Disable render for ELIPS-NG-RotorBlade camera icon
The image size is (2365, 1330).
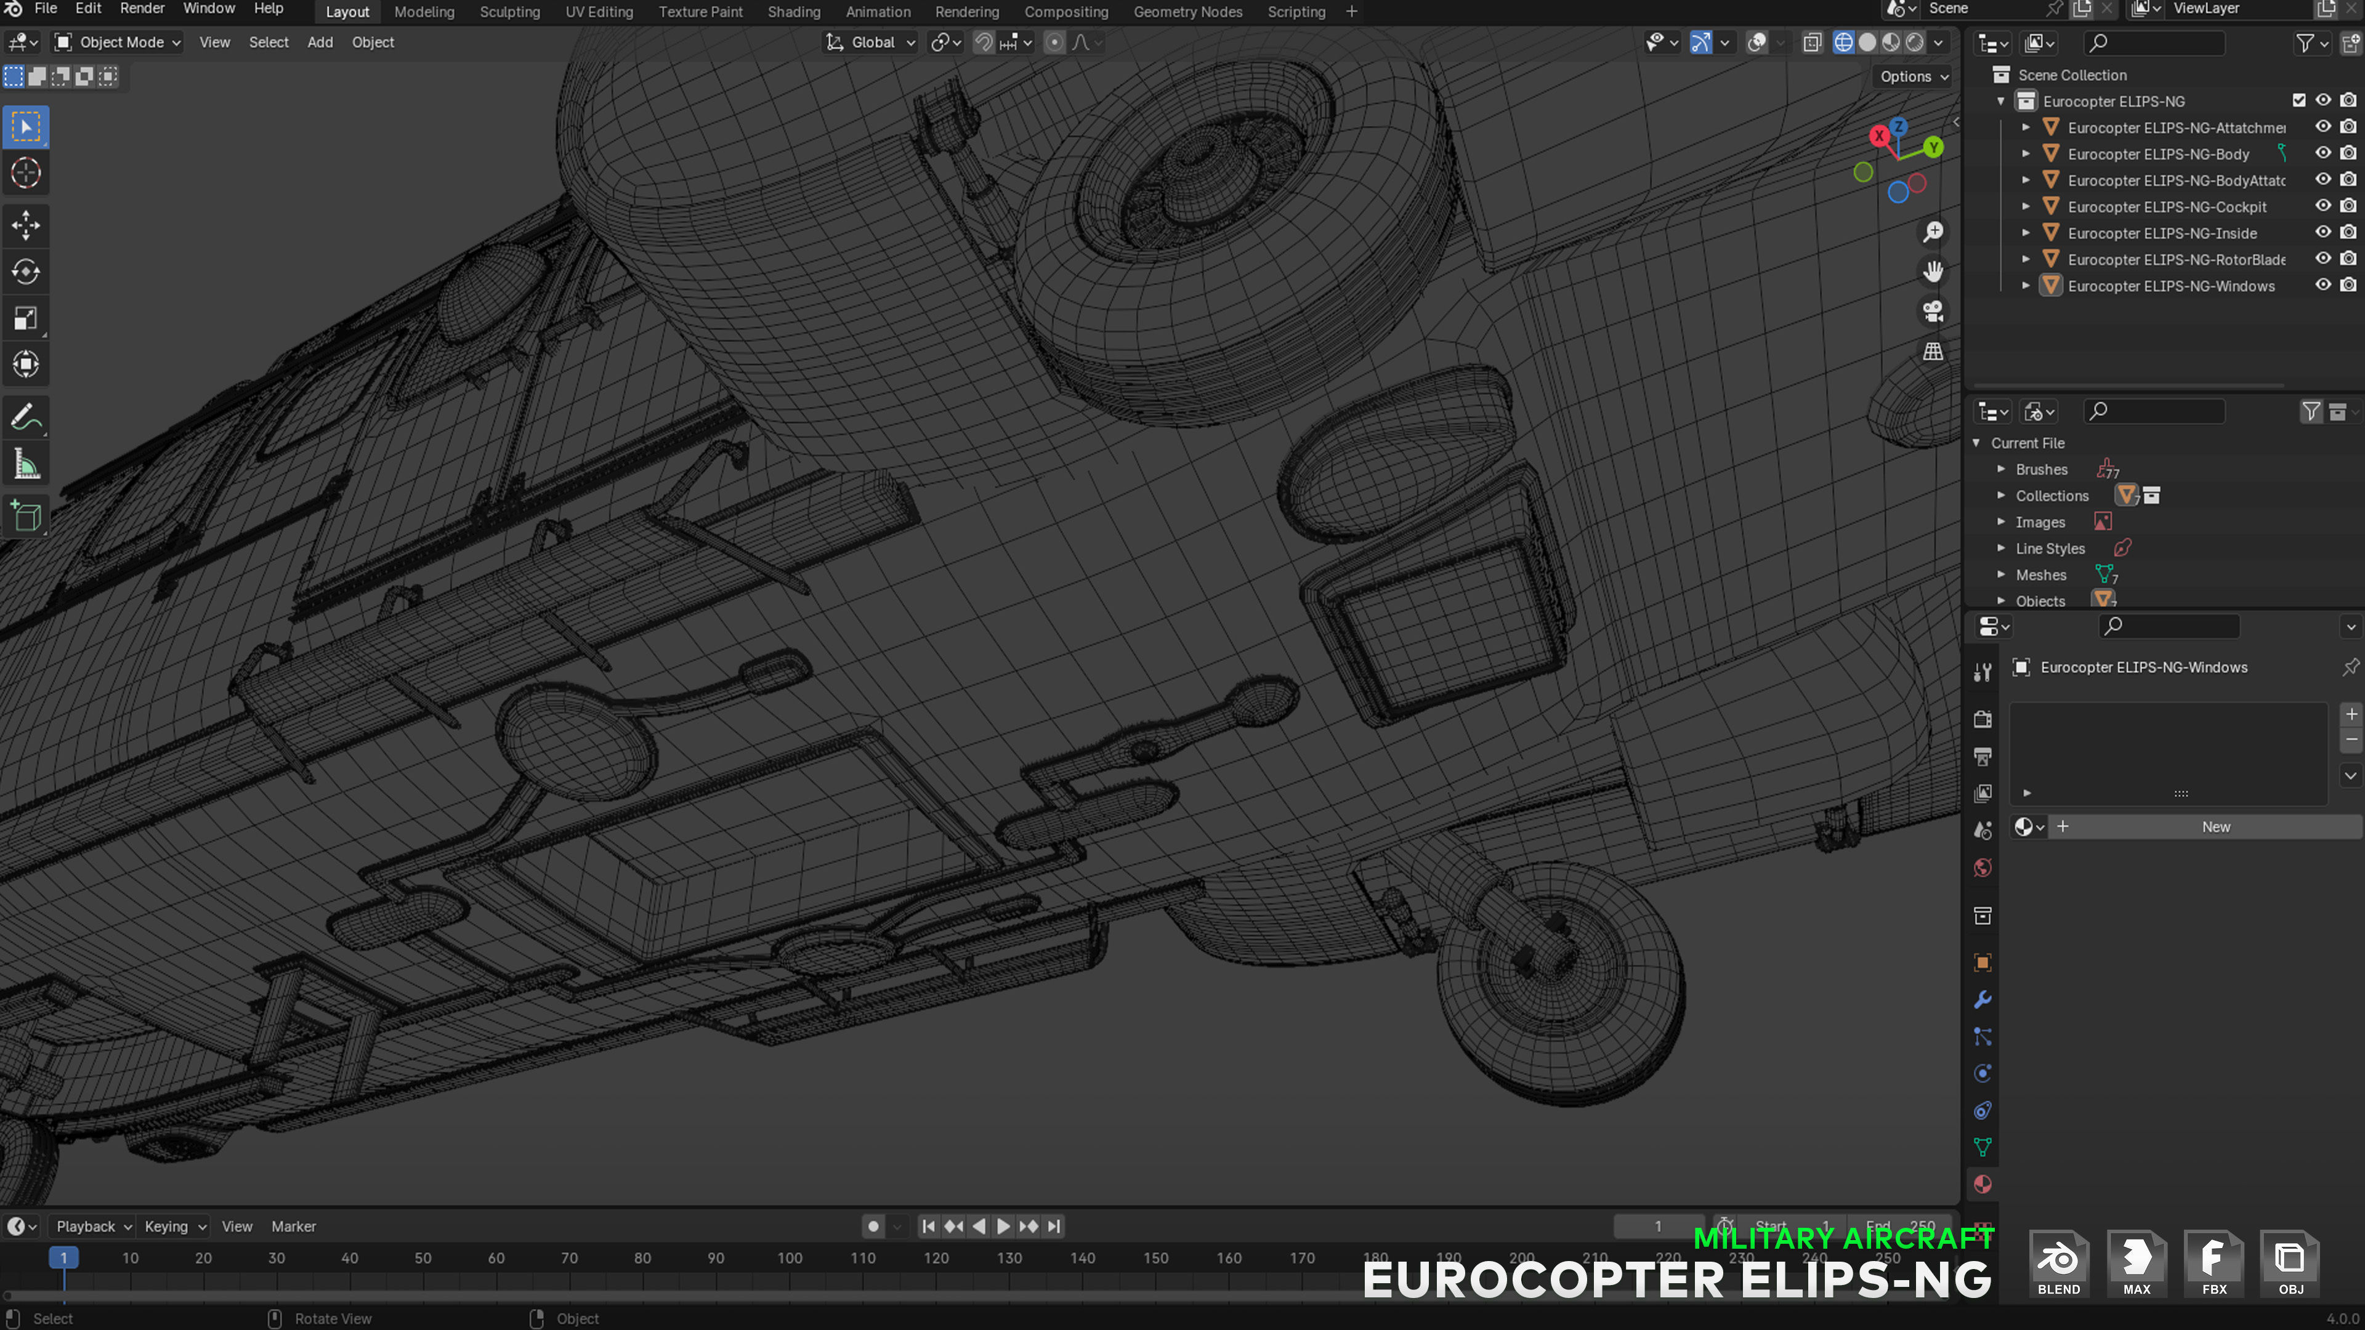(x=2348, y=259)
